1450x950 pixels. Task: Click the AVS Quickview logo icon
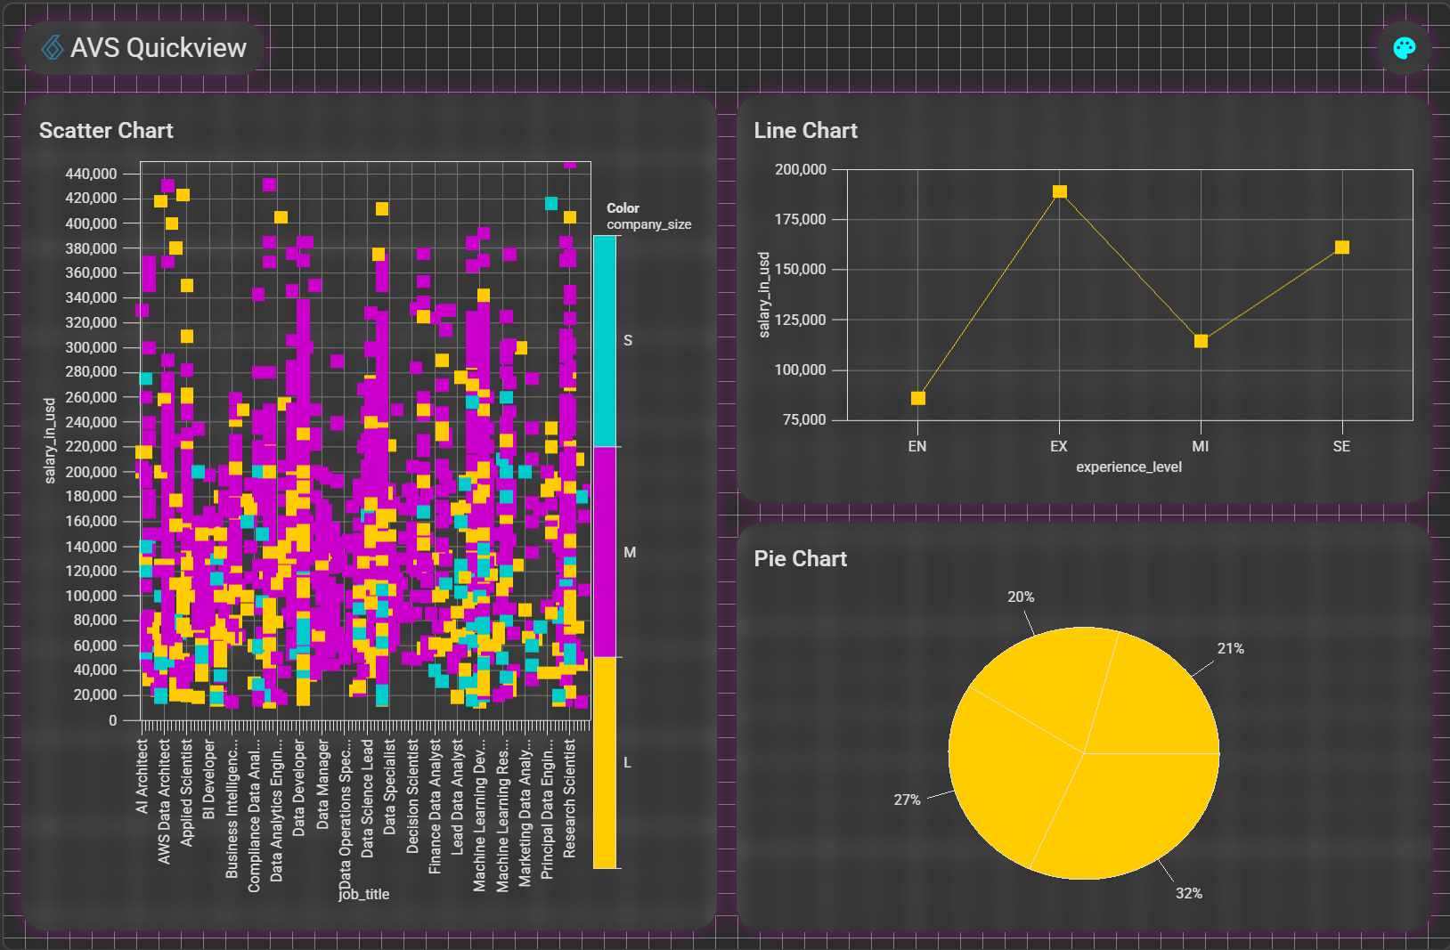53,48
